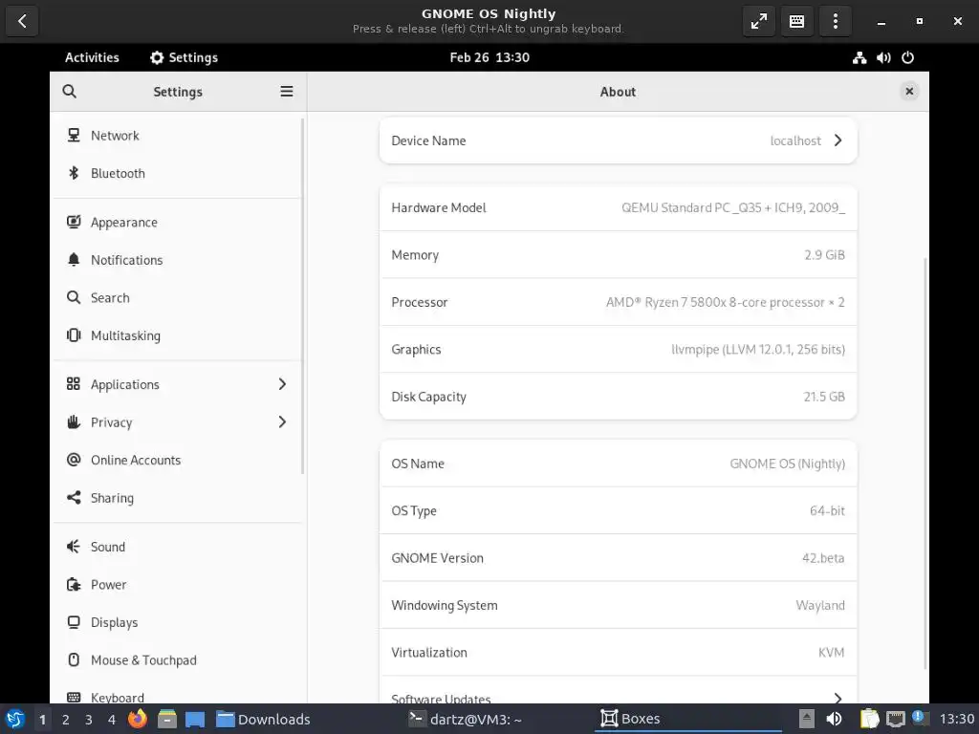The image size is (979, 734).
Task: Open the Notifications settings panel
Action: point(177,260)
